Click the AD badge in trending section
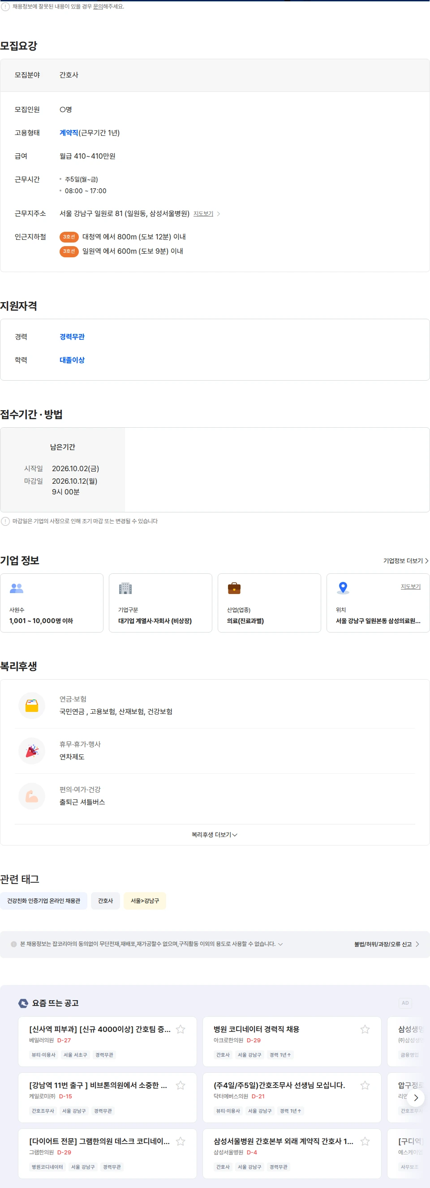This screenshot has height=1188, width=430. pyautogui.click(x=405, y=1003)
